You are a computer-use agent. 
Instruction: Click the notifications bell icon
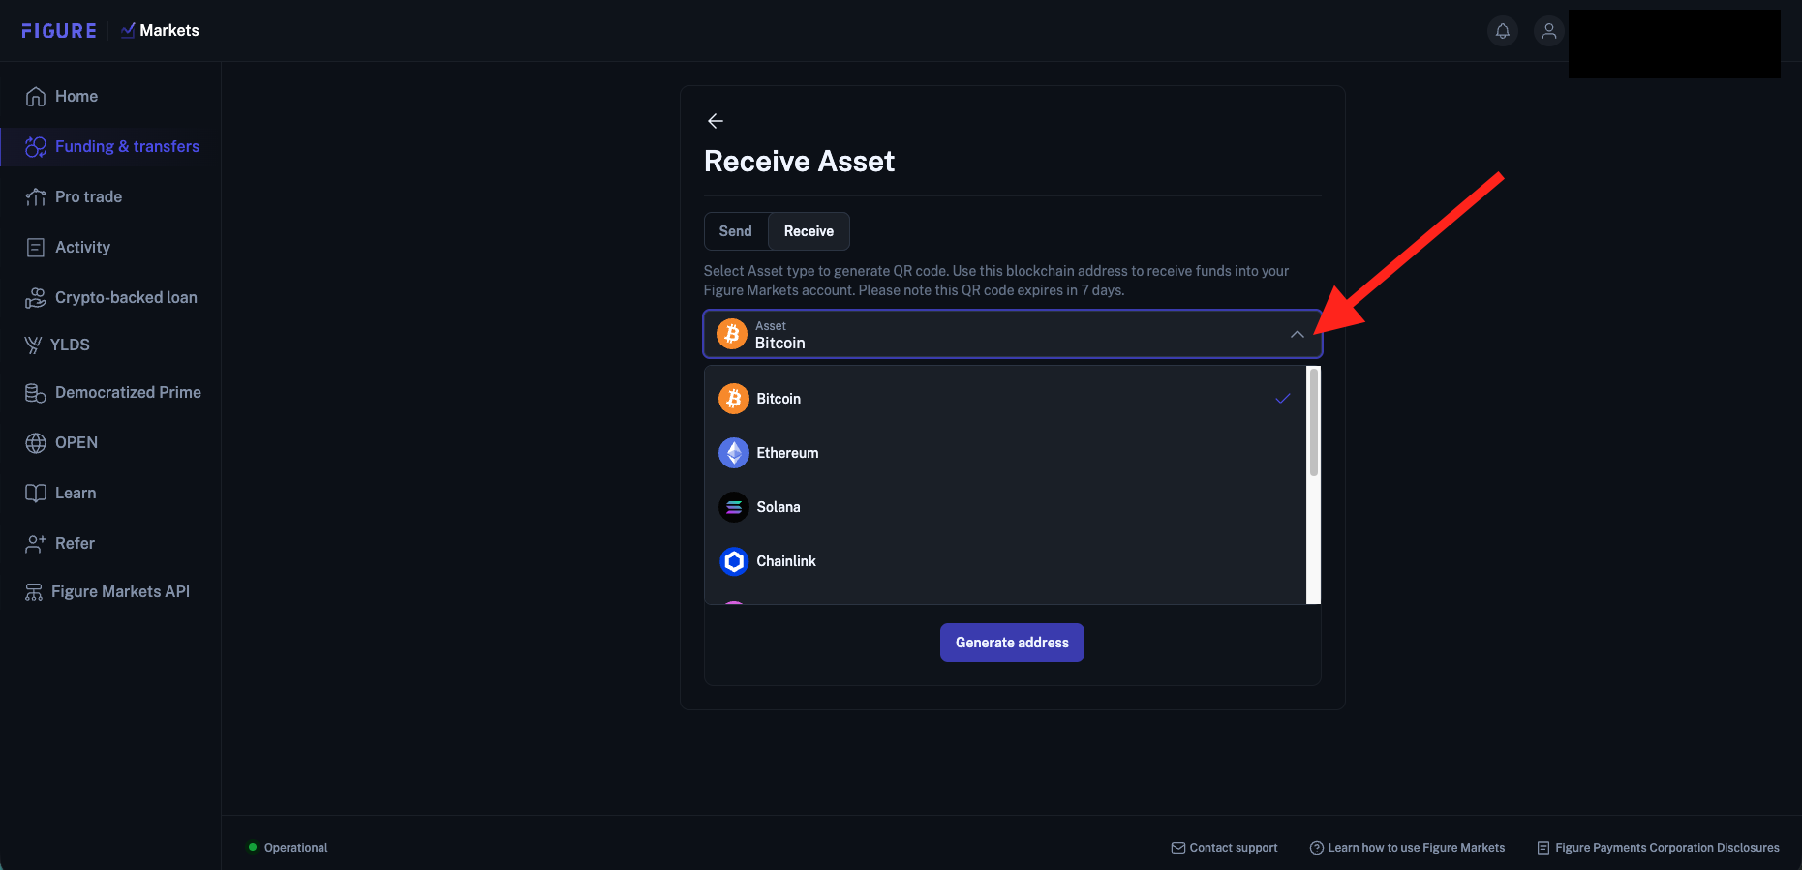[x=1502, y=31]
